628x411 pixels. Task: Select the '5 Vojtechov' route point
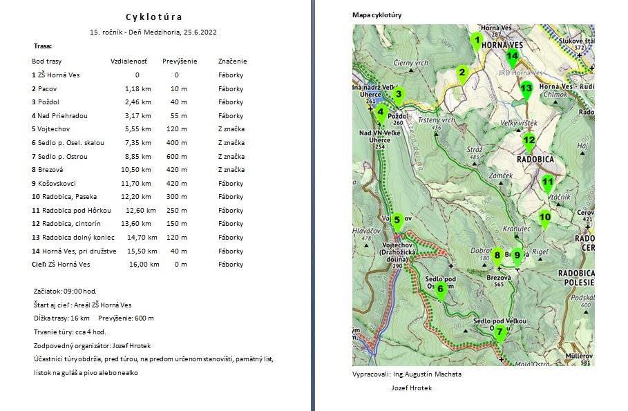tap(51, 129)
